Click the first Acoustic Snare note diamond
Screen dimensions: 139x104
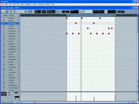76,23
